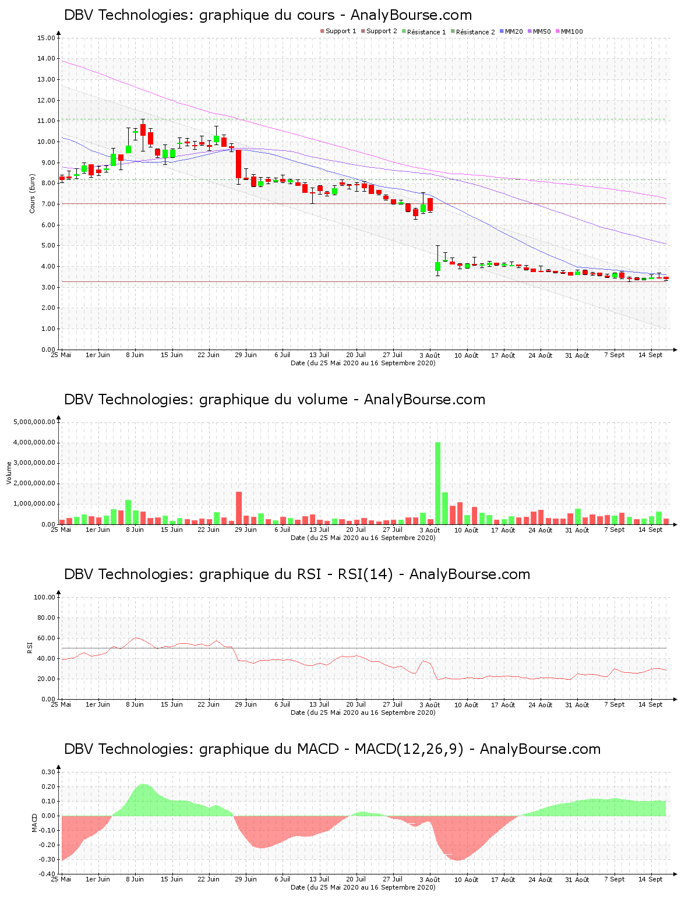Click the 'graphique du MACD - MACD(12,26,9)' title
699x903 pixels.
tap(332, 749)
